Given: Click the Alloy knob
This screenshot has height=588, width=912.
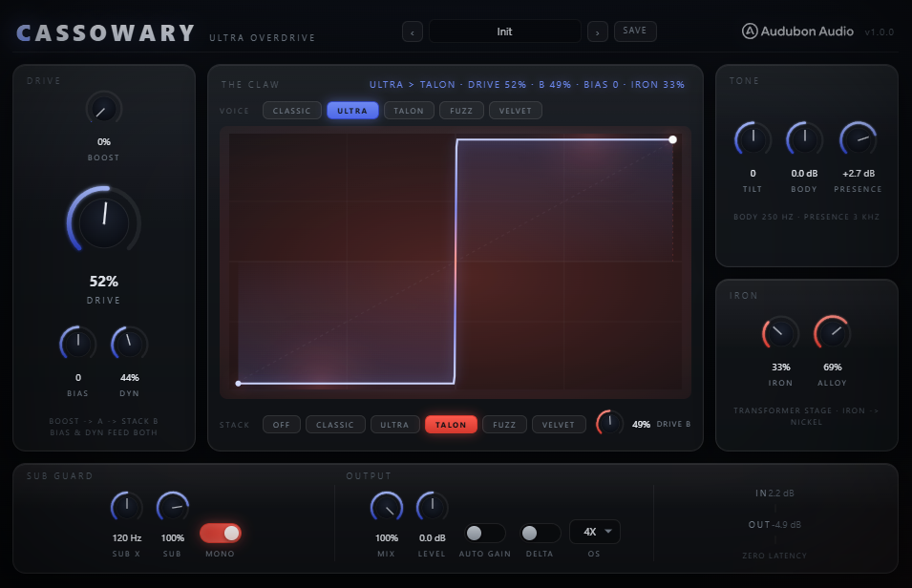Looking at the screenshot, I should click(x=833, y=333).
